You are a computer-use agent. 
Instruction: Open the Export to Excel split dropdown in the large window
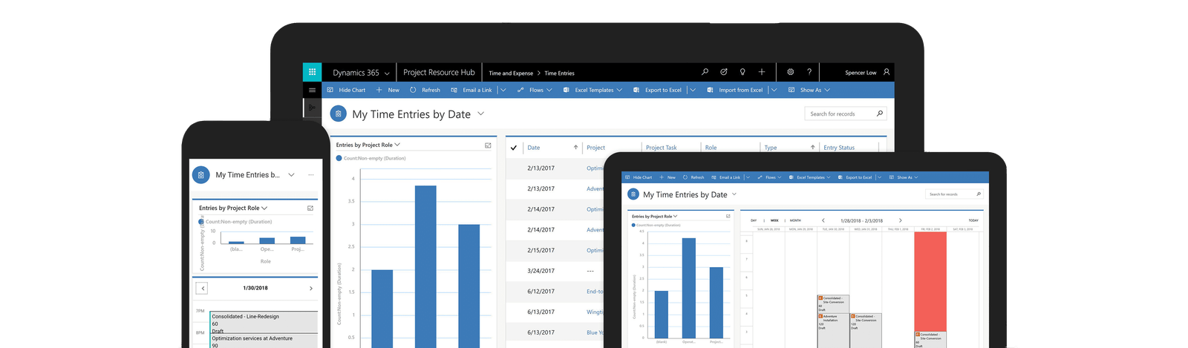[692, 90]
